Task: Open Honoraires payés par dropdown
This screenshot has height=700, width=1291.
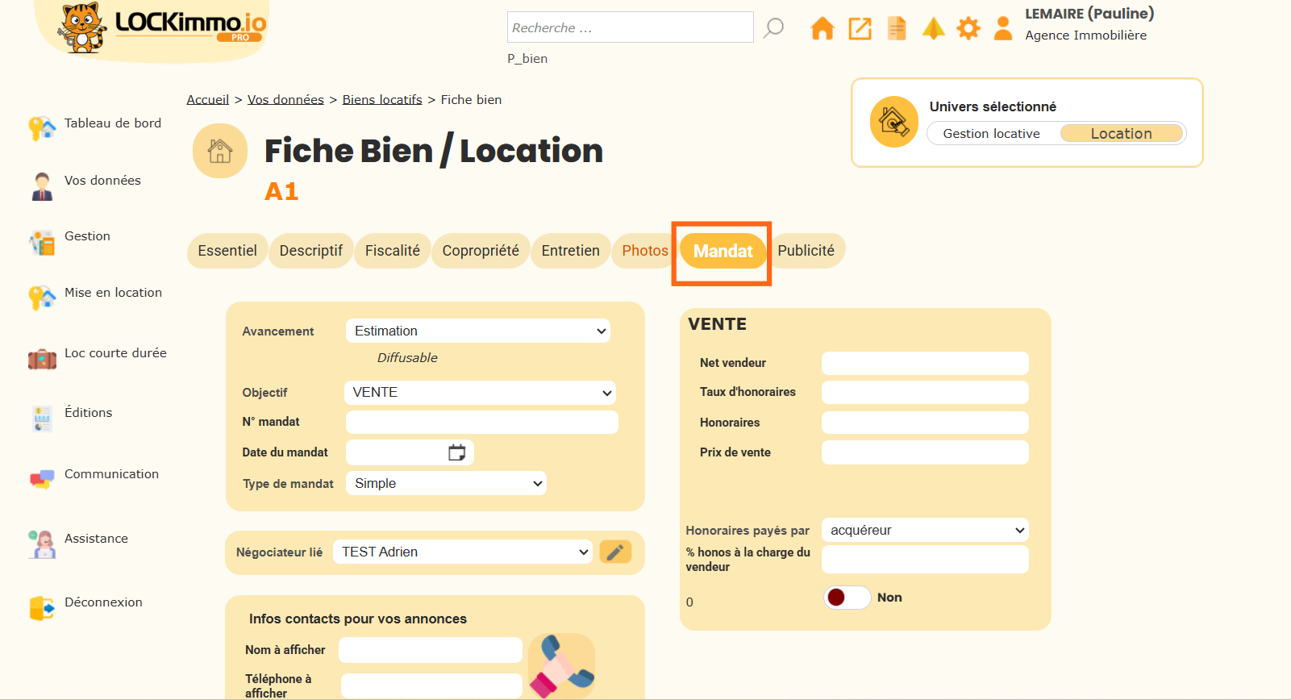Action: point(925,531)
